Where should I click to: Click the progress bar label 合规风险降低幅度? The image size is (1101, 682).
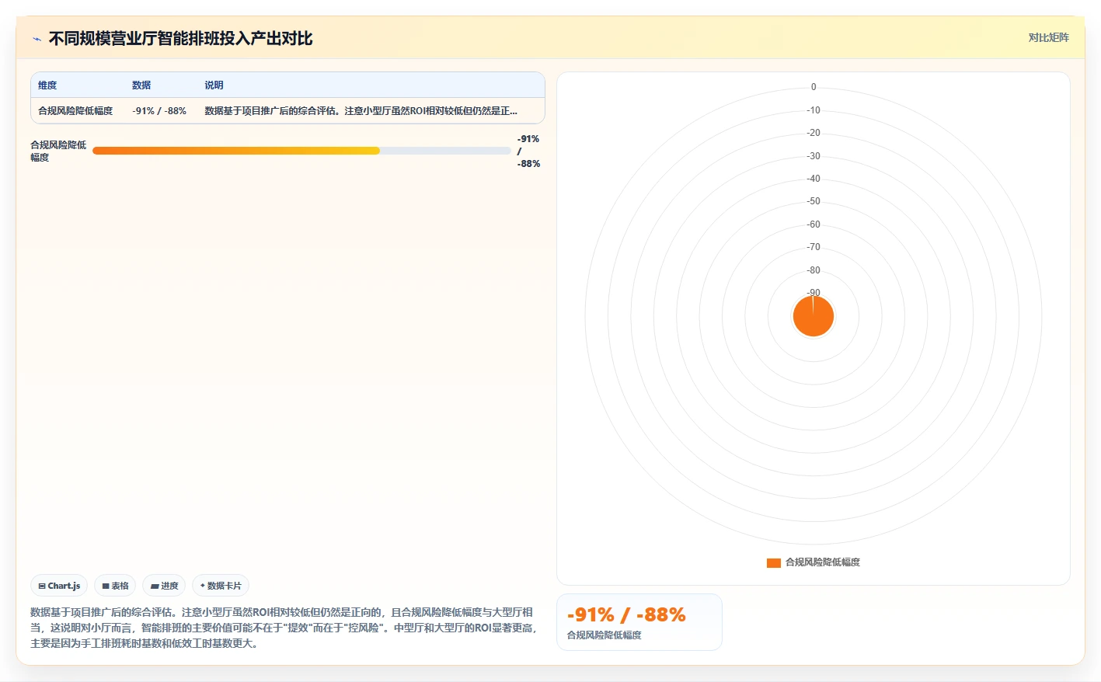pos(58,151)
